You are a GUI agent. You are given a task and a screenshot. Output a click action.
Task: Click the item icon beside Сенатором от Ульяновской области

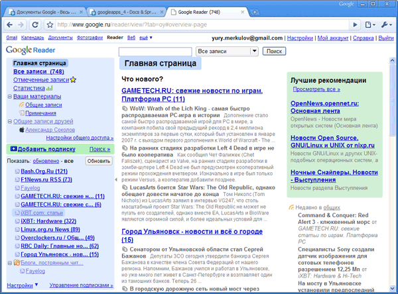(125, 249)
